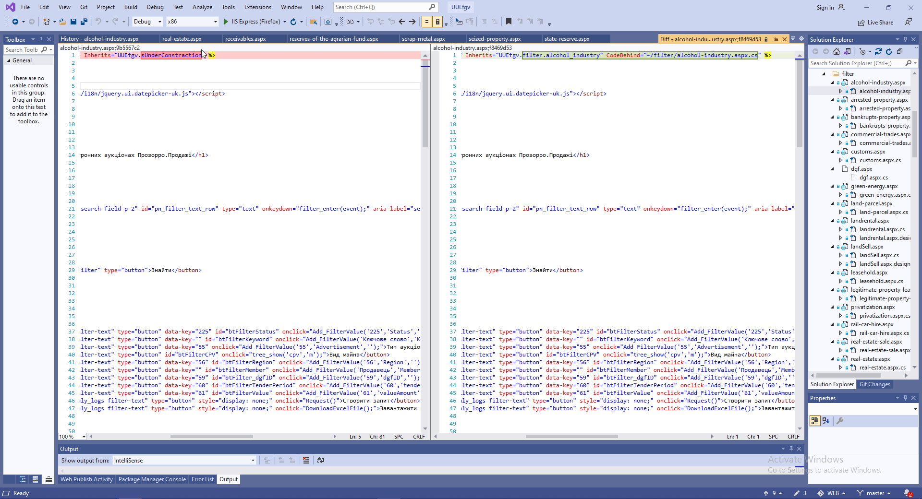Image resolution: width=922 pixels, height=499 pixels.
Task: Collapse the filter folder in Solution Explorer
Action: click(x=824, y=74)
